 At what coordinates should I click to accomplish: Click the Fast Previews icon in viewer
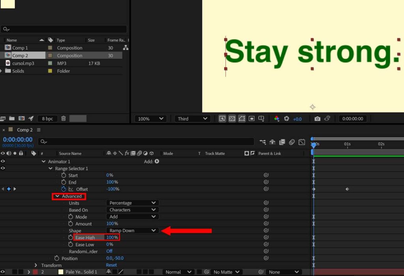point(222,119)
